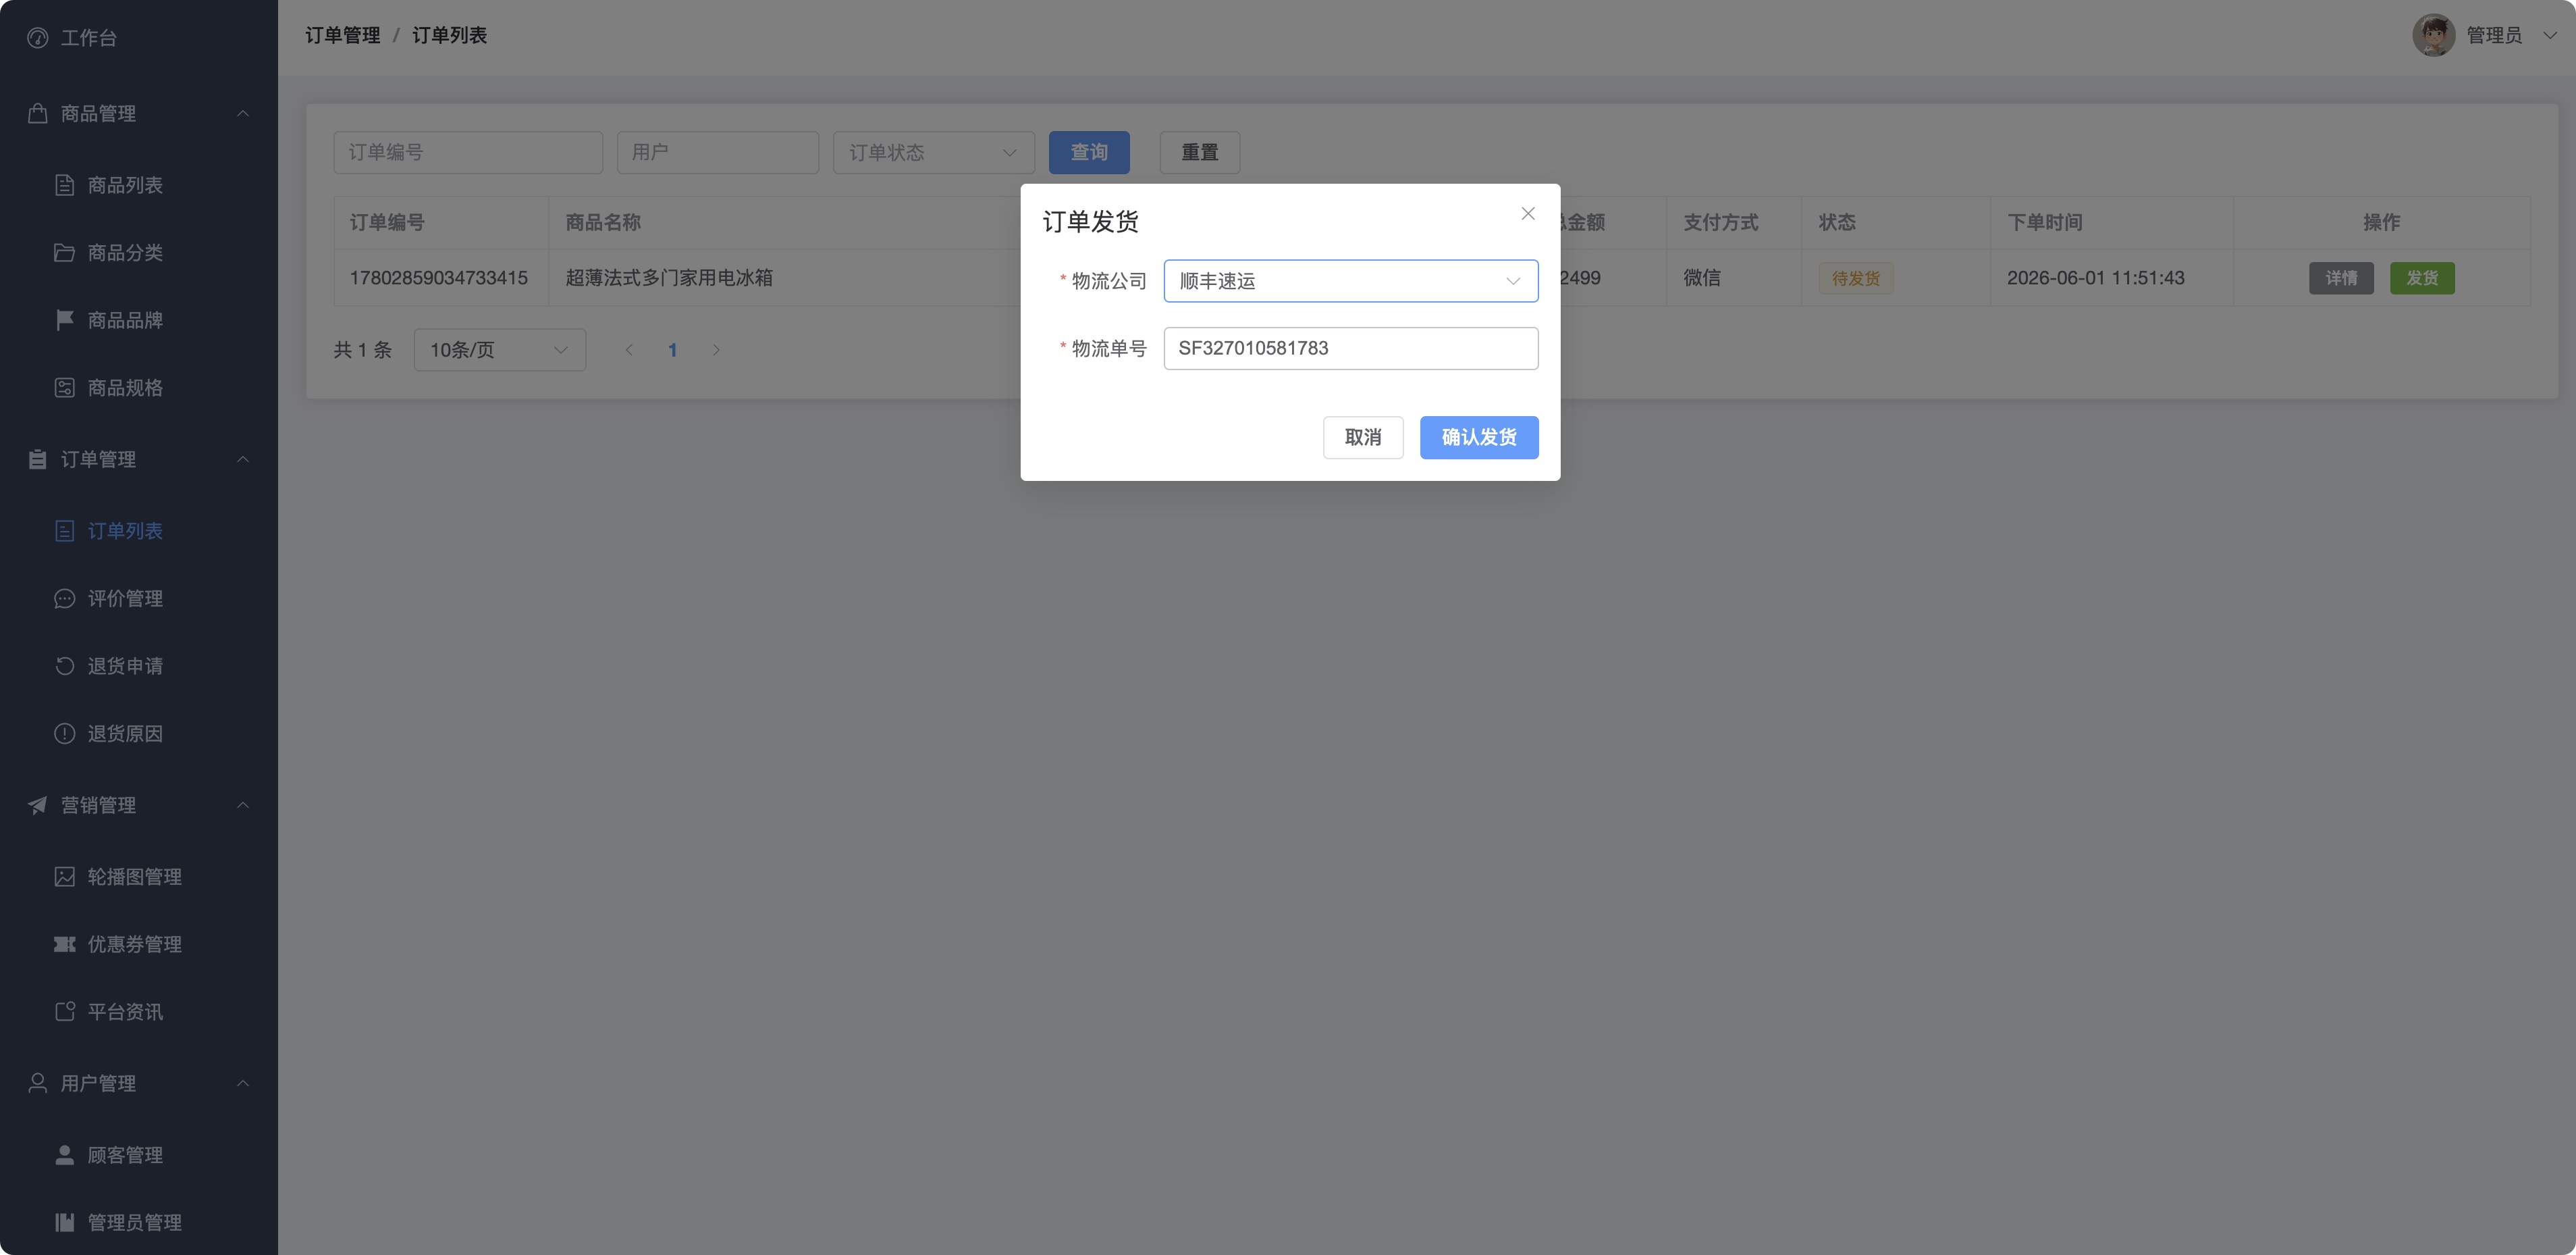
Task: Click the 退货申请 refresh icon
Action: tap(65, 665)
